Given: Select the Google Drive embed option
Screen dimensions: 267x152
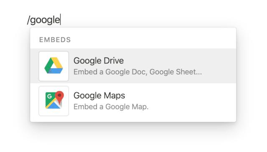Looking at the screenshot, I should click(133, 66).
